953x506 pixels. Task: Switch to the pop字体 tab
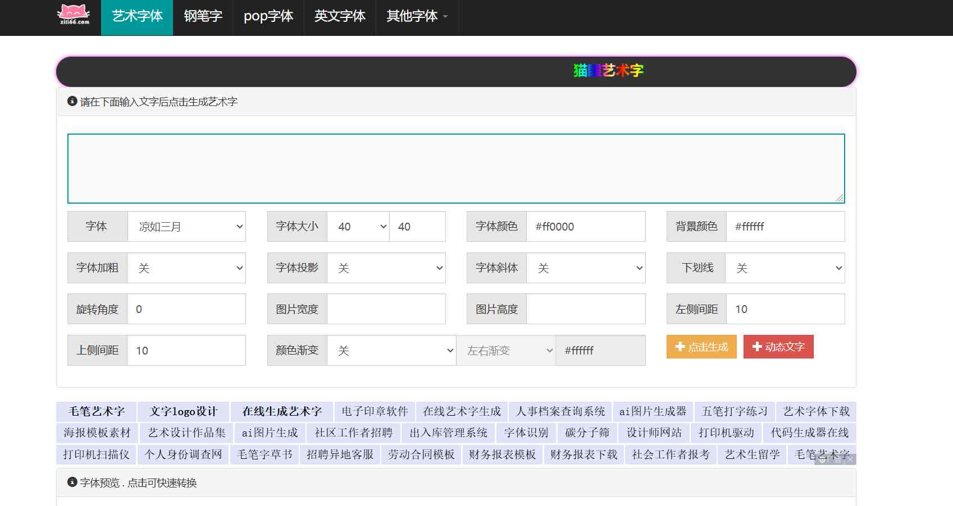(268, 17)
